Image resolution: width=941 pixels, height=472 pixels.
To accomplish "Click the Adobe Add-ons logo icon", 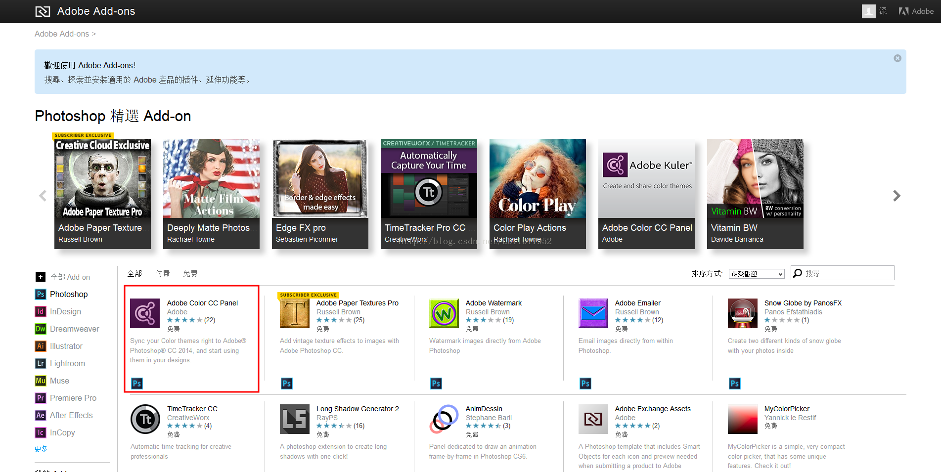I will pos(43,11).
